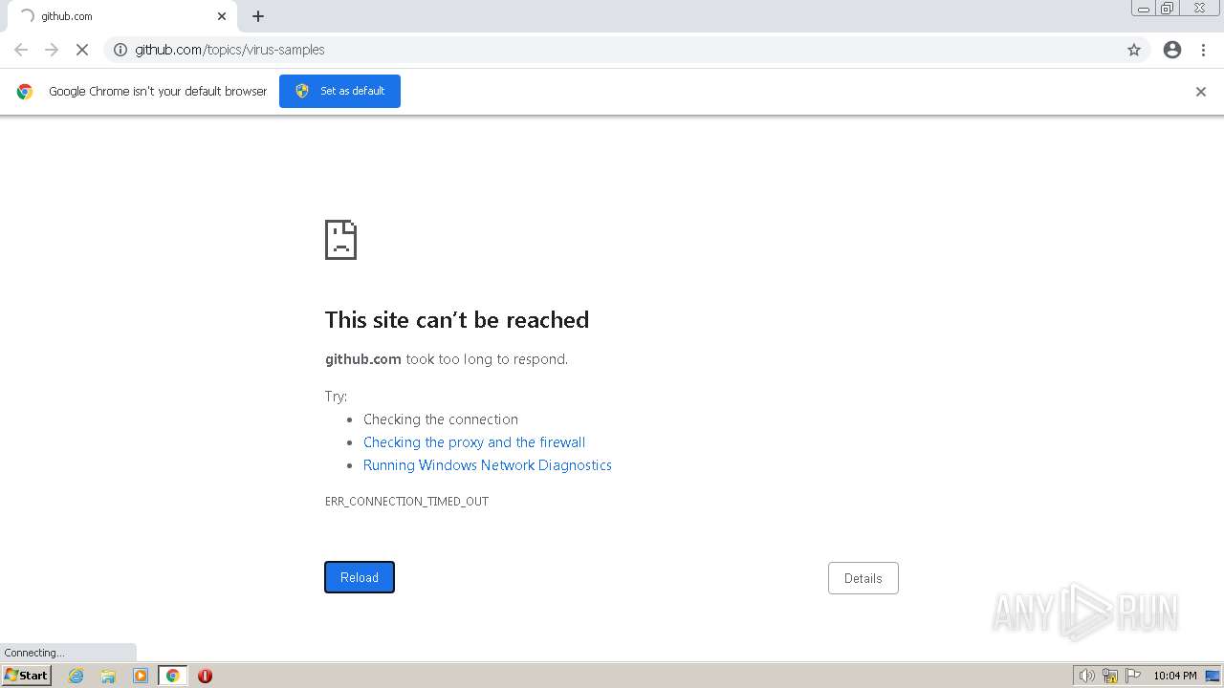Click the address bar URL
The width and height of the screenshot is (1224, 688).
(229, 50)
